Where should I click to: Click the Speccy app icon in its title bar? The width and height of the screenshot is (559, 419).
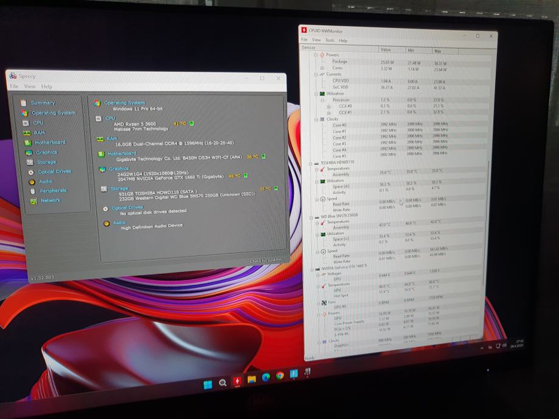click(13, 75)
